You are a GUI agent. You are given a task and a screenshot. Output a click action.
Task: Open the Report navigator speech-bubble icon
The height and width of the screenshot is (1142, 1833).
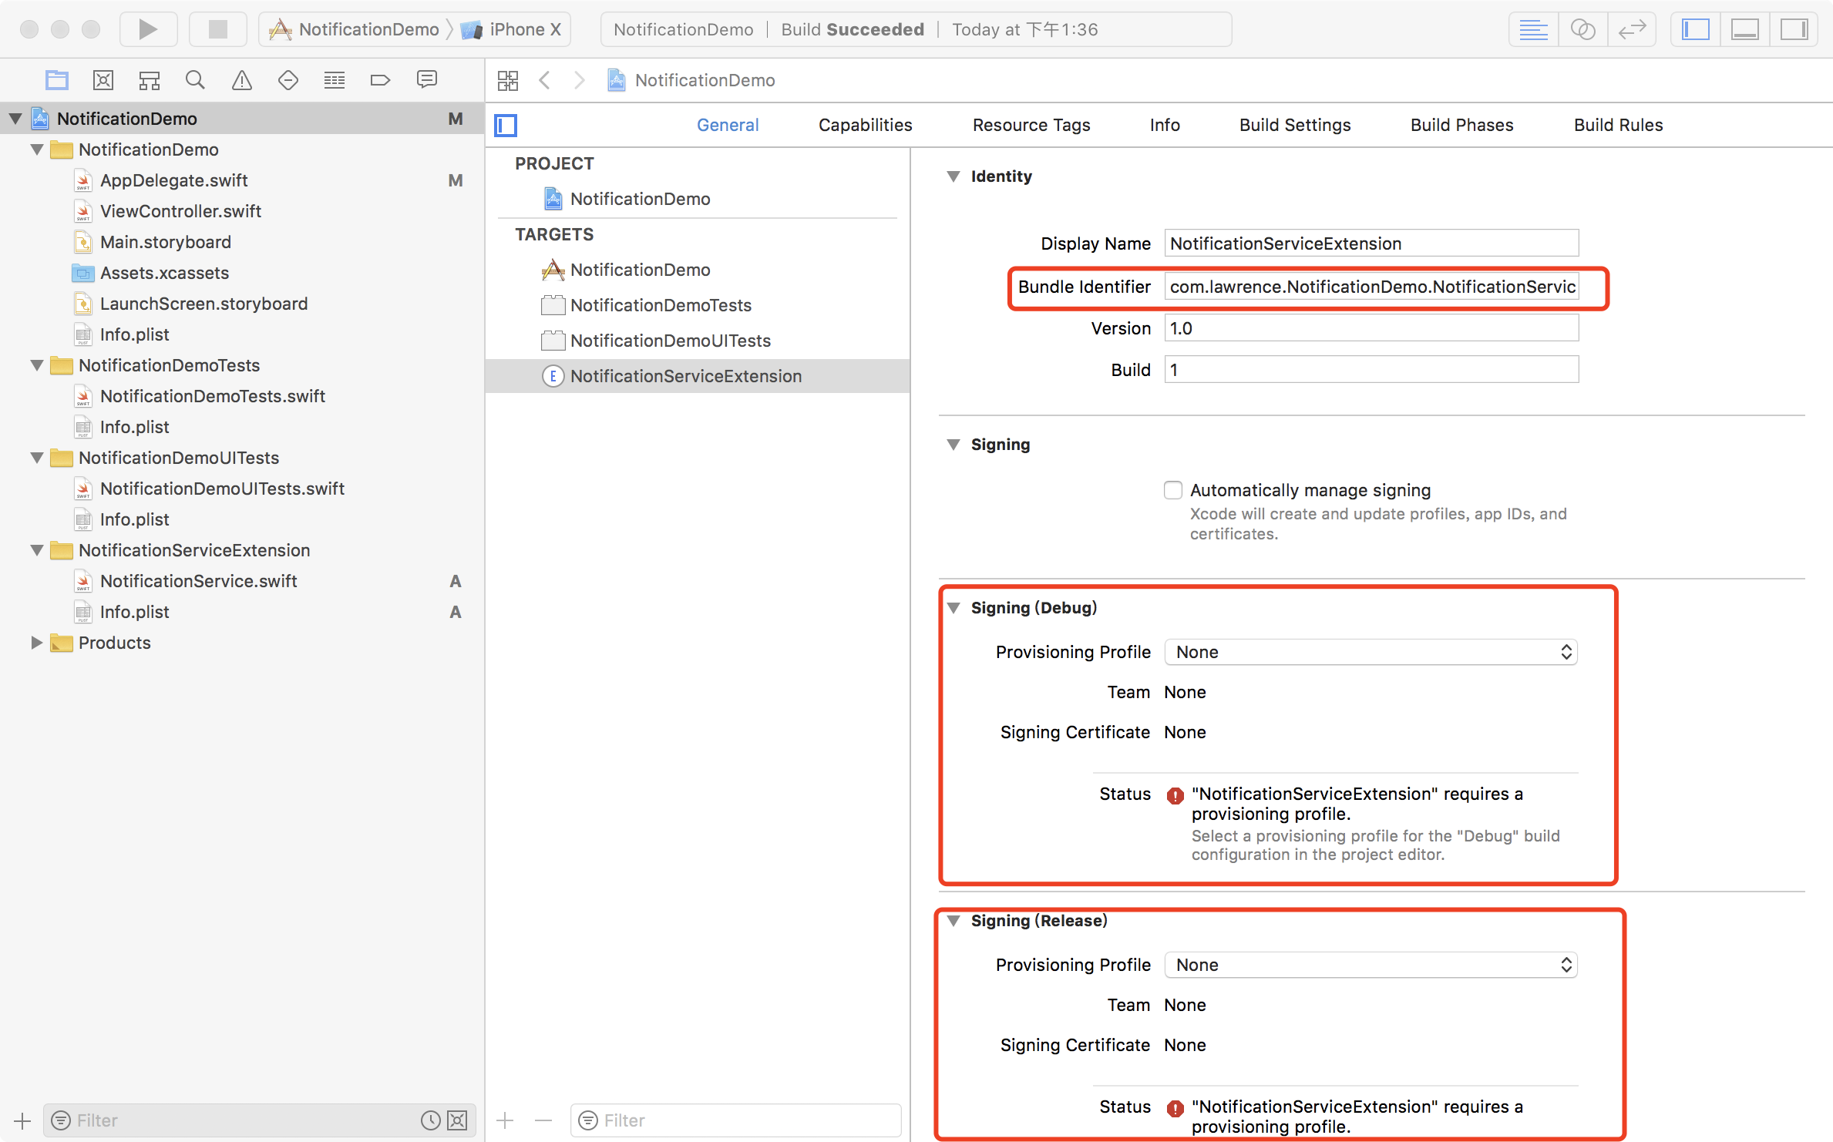click(x=426, y=80)
